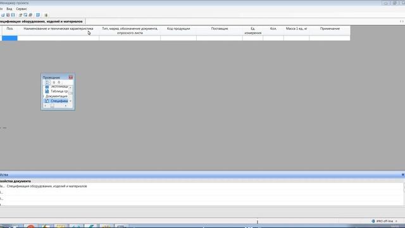Click Проводник vertical scrollbar down arrow
Screen dimensions: 405x228
tap(70, 101)
